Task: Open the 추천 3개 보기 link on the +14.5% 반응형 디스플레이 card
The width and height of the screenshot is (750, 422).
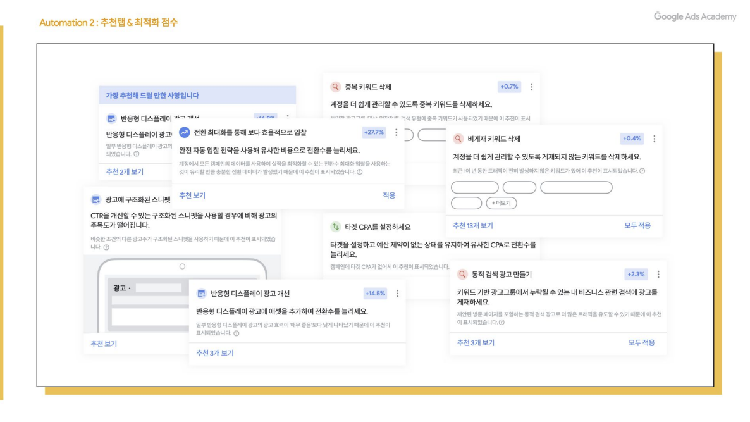Action: point(215,353)
